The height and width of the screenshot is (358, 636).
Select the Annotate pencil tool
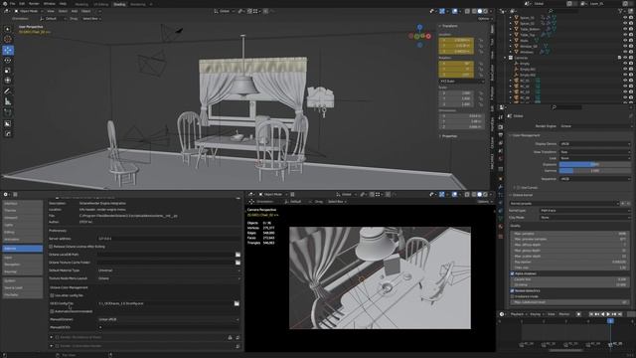8,91
